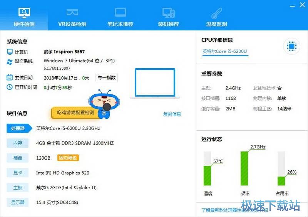Click the CPU chip icon in details panel
The image size is (308, 217).
(x=291, y=46)
